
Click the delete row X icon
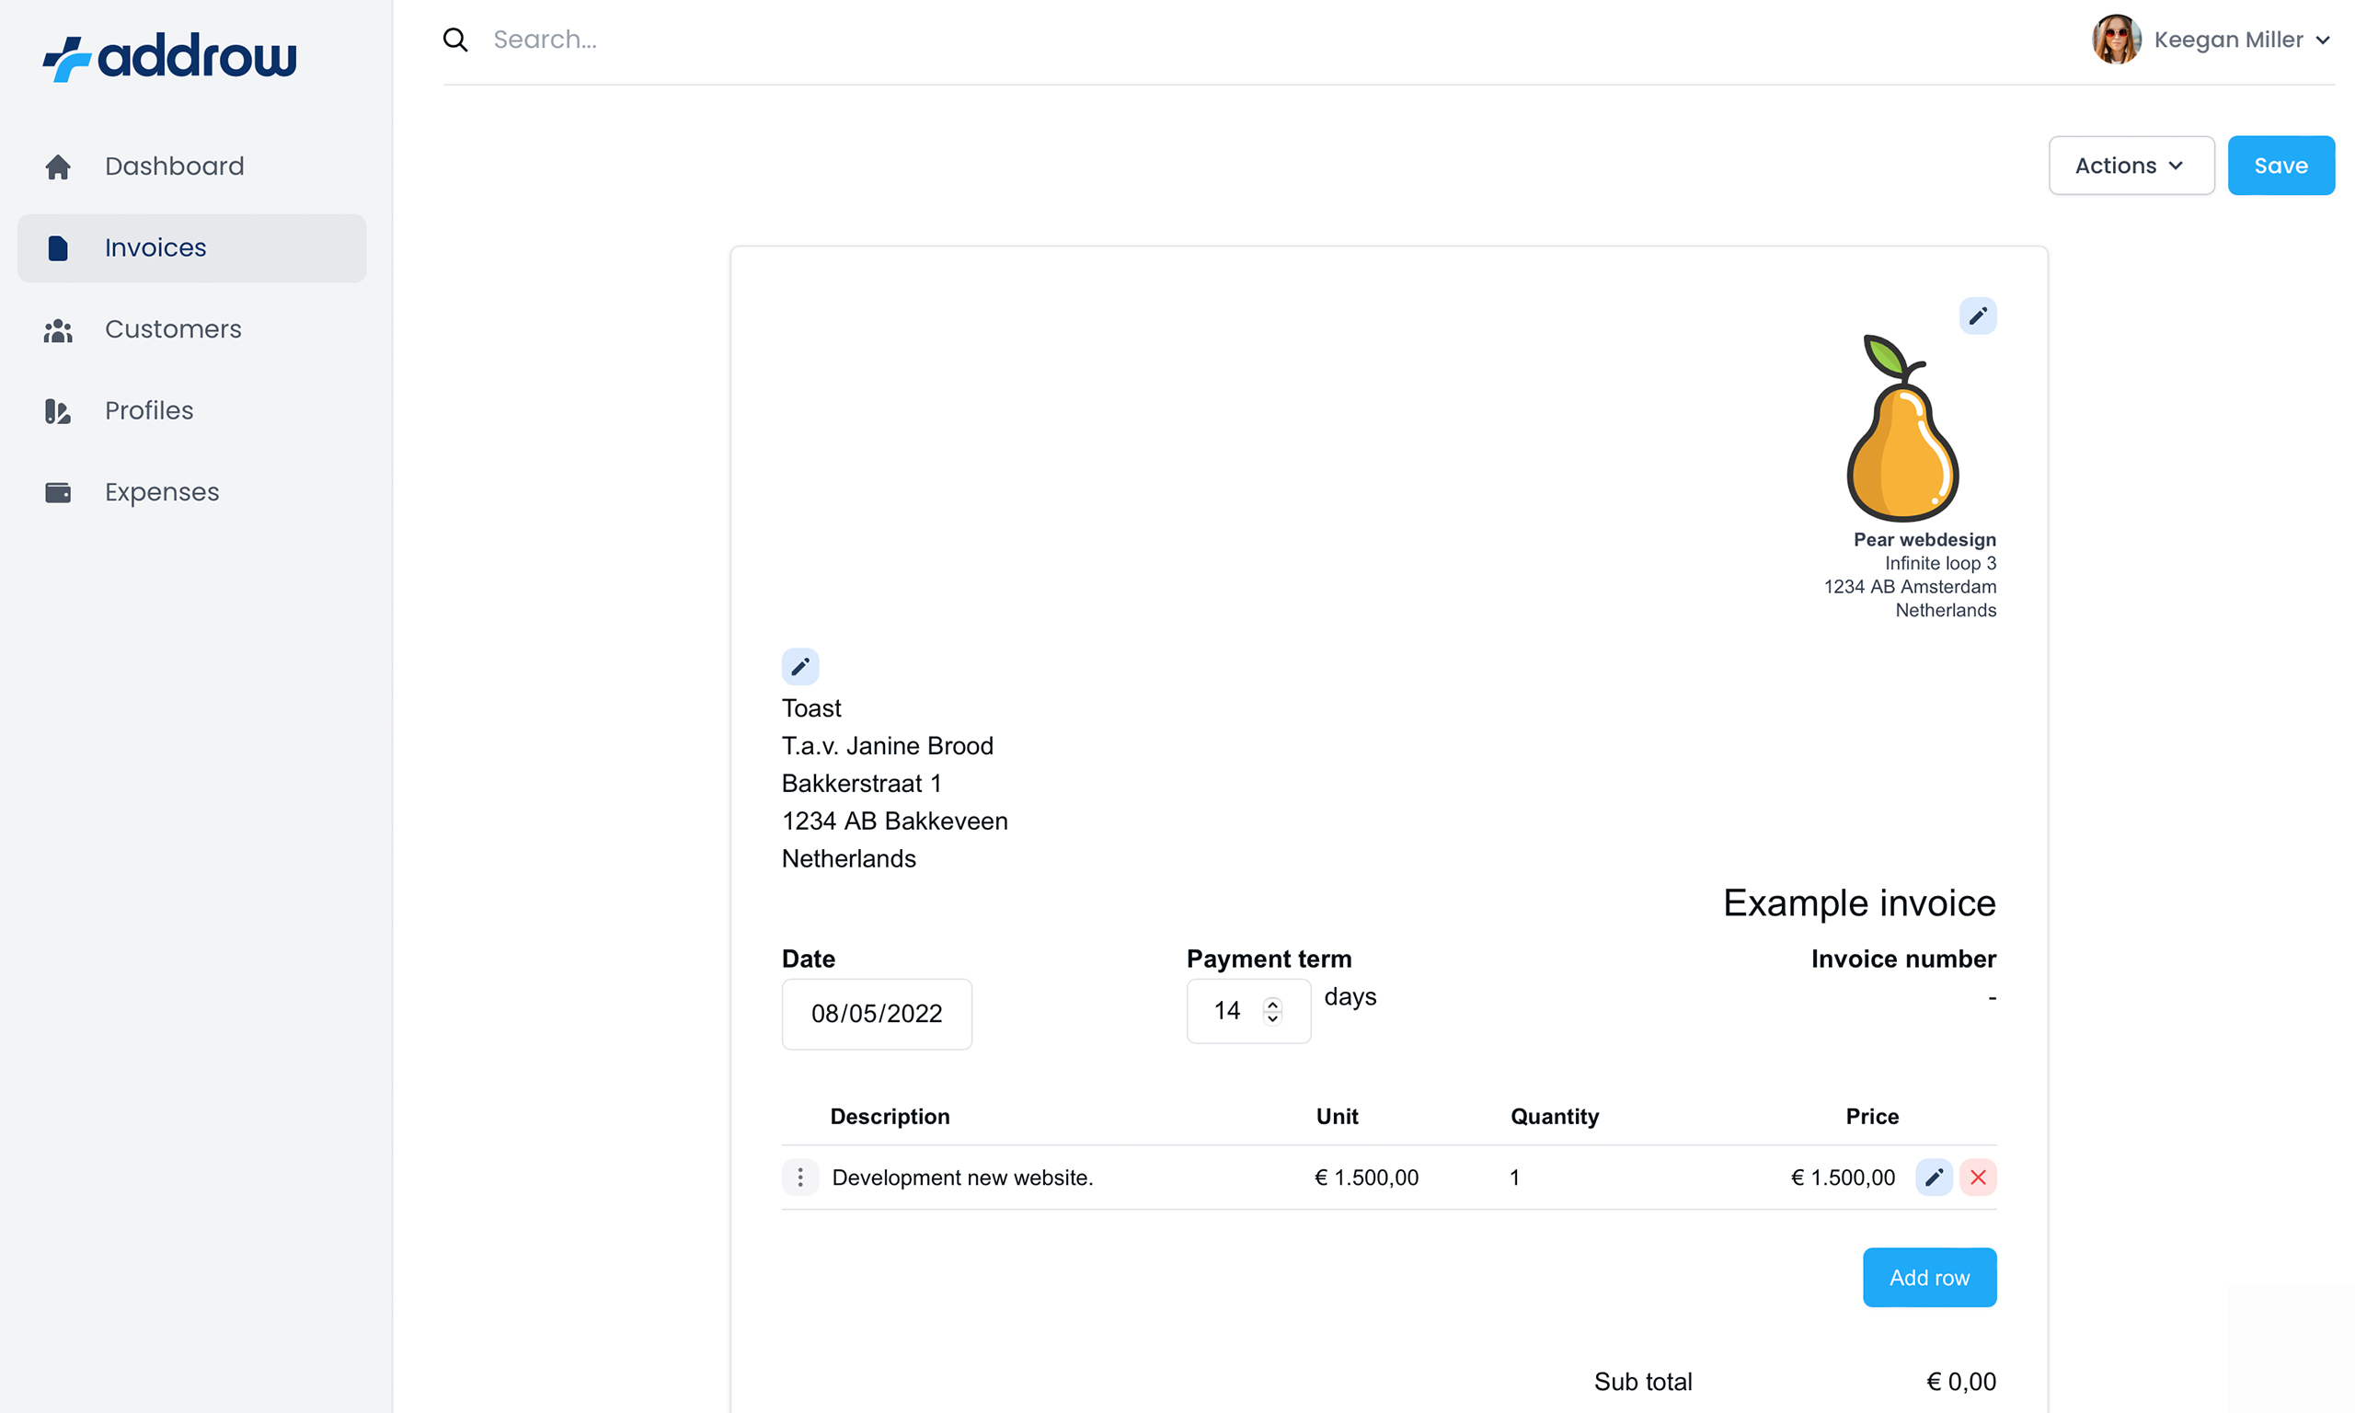1978,1176
